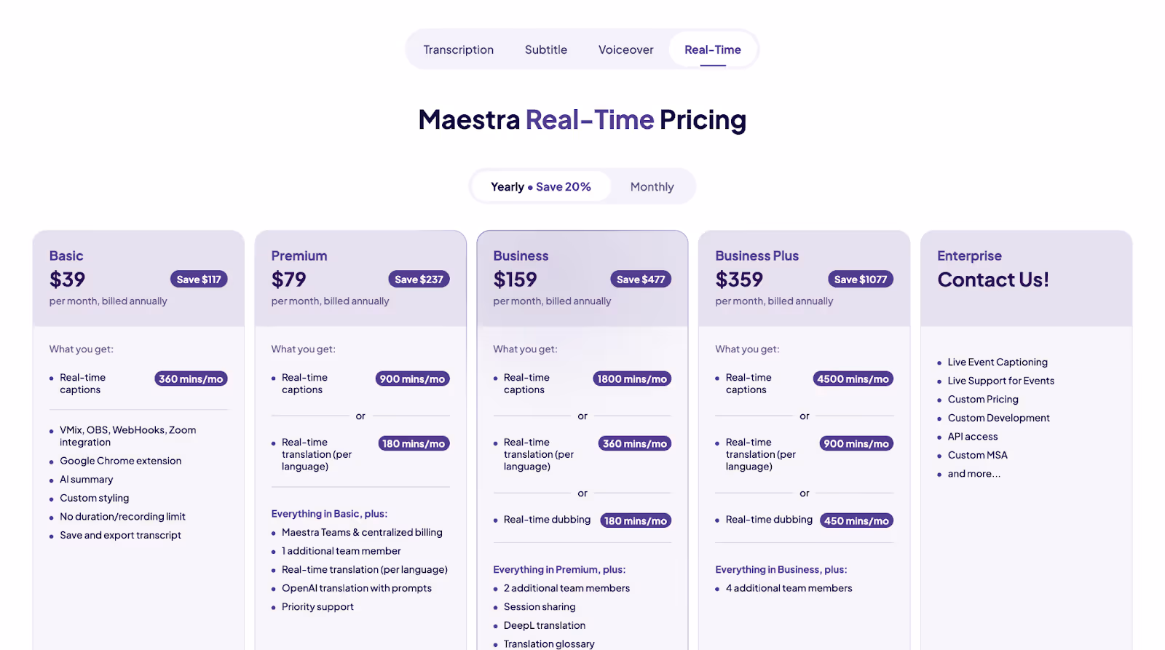The width and height of the screenshot is (1165, 650).
Task: Click the Enterprise Contact Us! heading
Action: (993, 280)
